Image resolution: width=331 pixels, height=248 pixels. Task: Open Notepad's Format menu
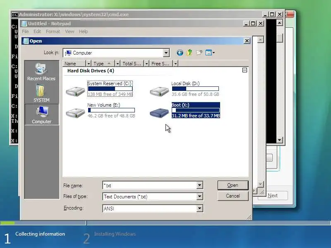pyautogui.click(x=53, y=31)
